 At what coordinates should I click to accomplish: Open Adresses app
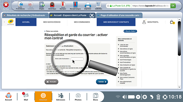click(x=61, y=97)
